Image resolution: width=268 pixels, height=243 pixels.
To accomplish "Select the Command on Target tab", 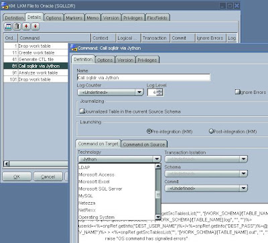I will point(98,144).
